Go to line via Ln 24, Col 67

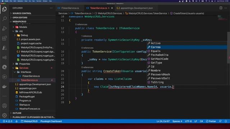(x=163, y=121)
